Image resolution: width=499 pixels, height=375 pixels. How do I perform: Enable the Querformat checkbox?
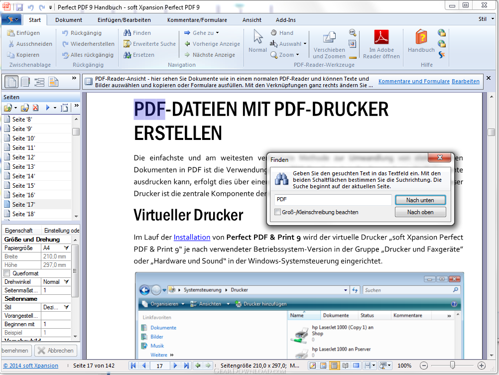(x=6, y=273)
